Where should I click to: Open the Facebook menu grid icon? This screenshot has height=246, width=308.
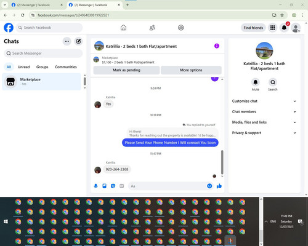(x=272, y=28)
